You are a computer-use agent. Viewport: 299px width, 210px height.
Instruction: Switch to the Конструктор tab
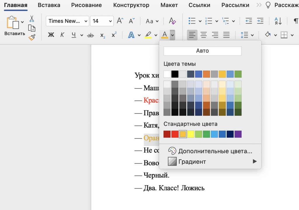[x=131, y=5]
